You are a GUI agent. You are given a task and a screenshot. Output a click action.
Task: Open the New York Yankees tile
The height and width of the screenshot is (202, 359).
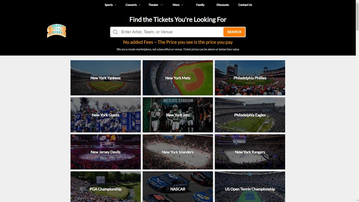[x=105, y=78]
